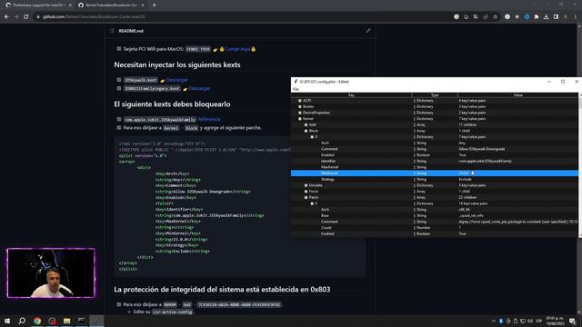Screen dimensions: 582x327
Task: Open the Comprar Aquí link
Action: pos(237,49)
